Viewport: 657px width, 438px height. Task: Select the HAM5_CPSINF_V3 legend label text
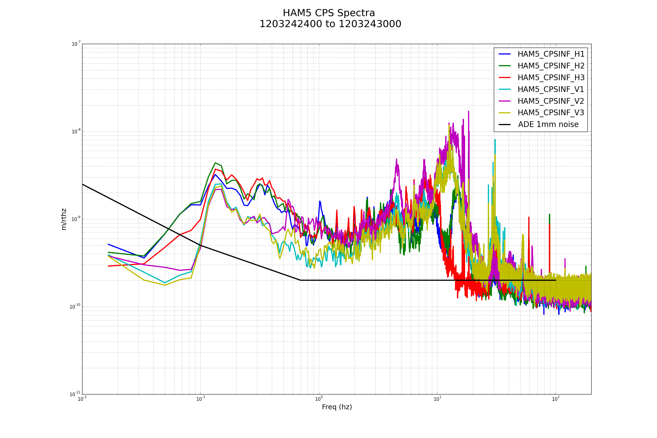pos(551,113)
